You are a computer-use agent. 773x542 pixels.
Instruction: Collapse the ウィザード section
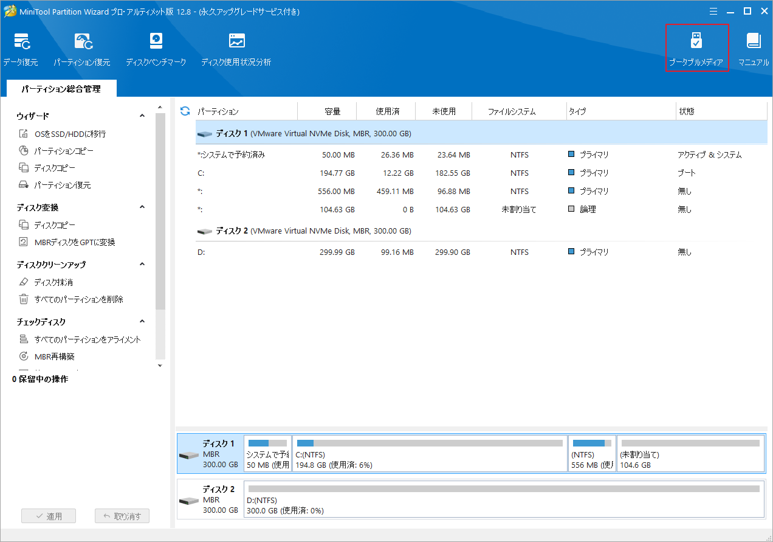142,116
